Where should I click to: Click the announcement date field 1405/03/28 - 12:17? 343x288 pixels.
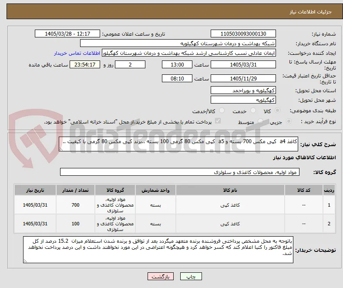click(67, 33)
